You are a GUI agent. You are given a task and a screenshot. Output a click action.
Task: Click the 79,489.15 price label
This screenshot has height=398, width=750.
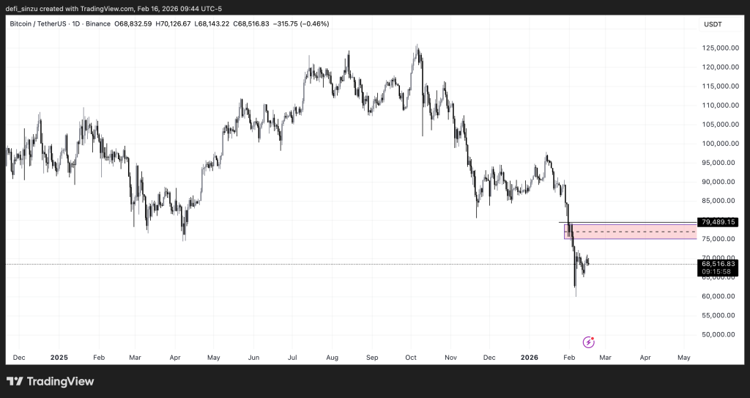(x=717, y=221)
